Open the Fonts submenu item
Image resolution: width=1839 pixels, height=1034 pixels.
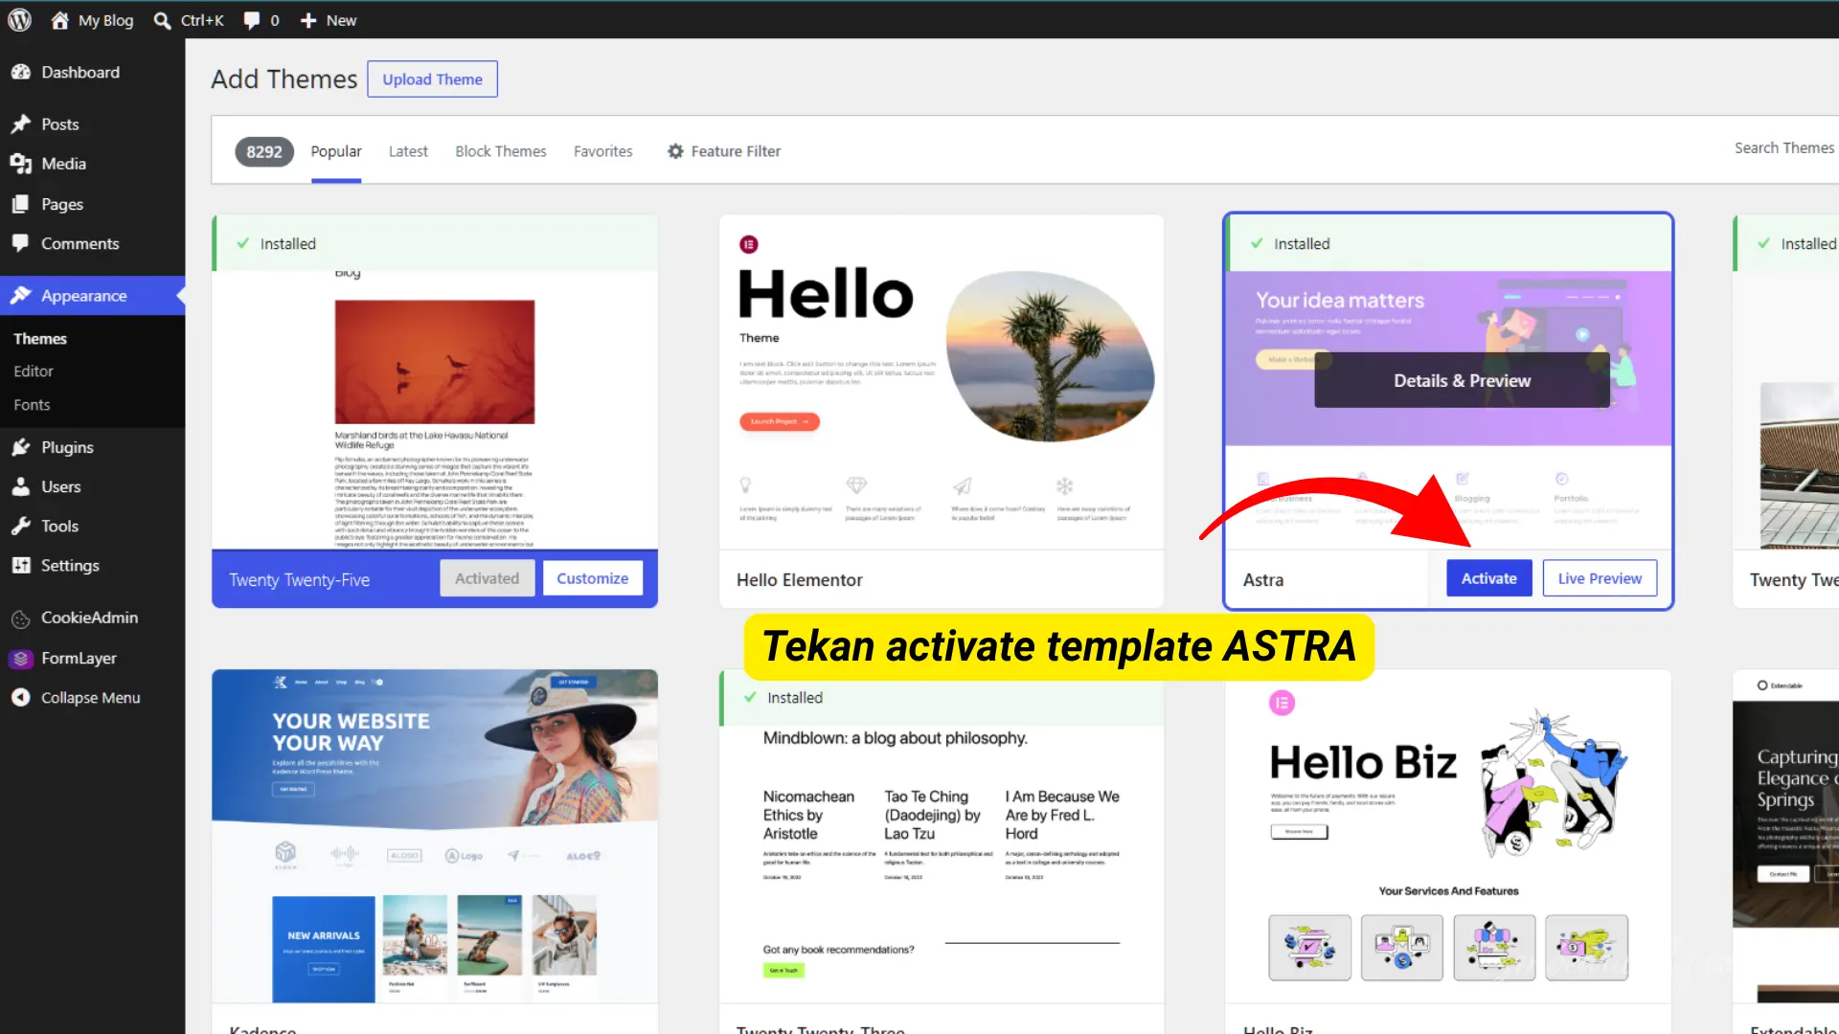[x=32, y=405]
